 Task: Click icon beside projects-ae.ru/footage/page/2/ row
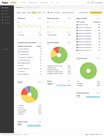[77, 28]
